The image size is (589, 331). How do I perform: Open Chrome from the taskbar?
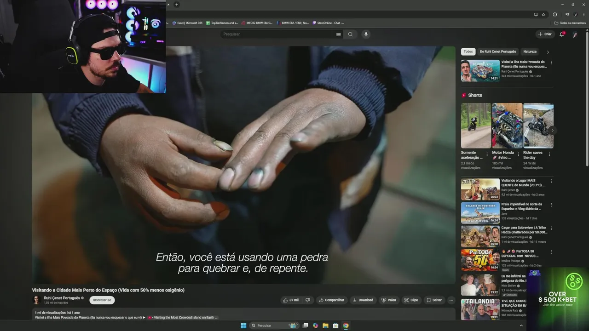[346, 325]
